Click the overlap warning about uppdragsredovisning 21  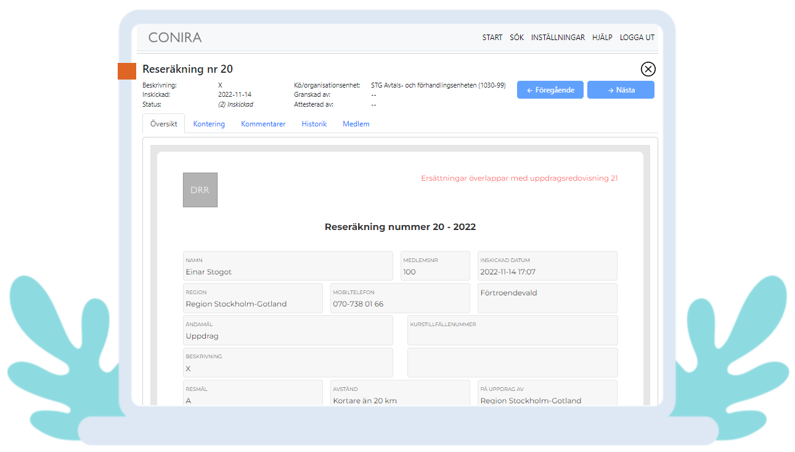pos(519,178)
